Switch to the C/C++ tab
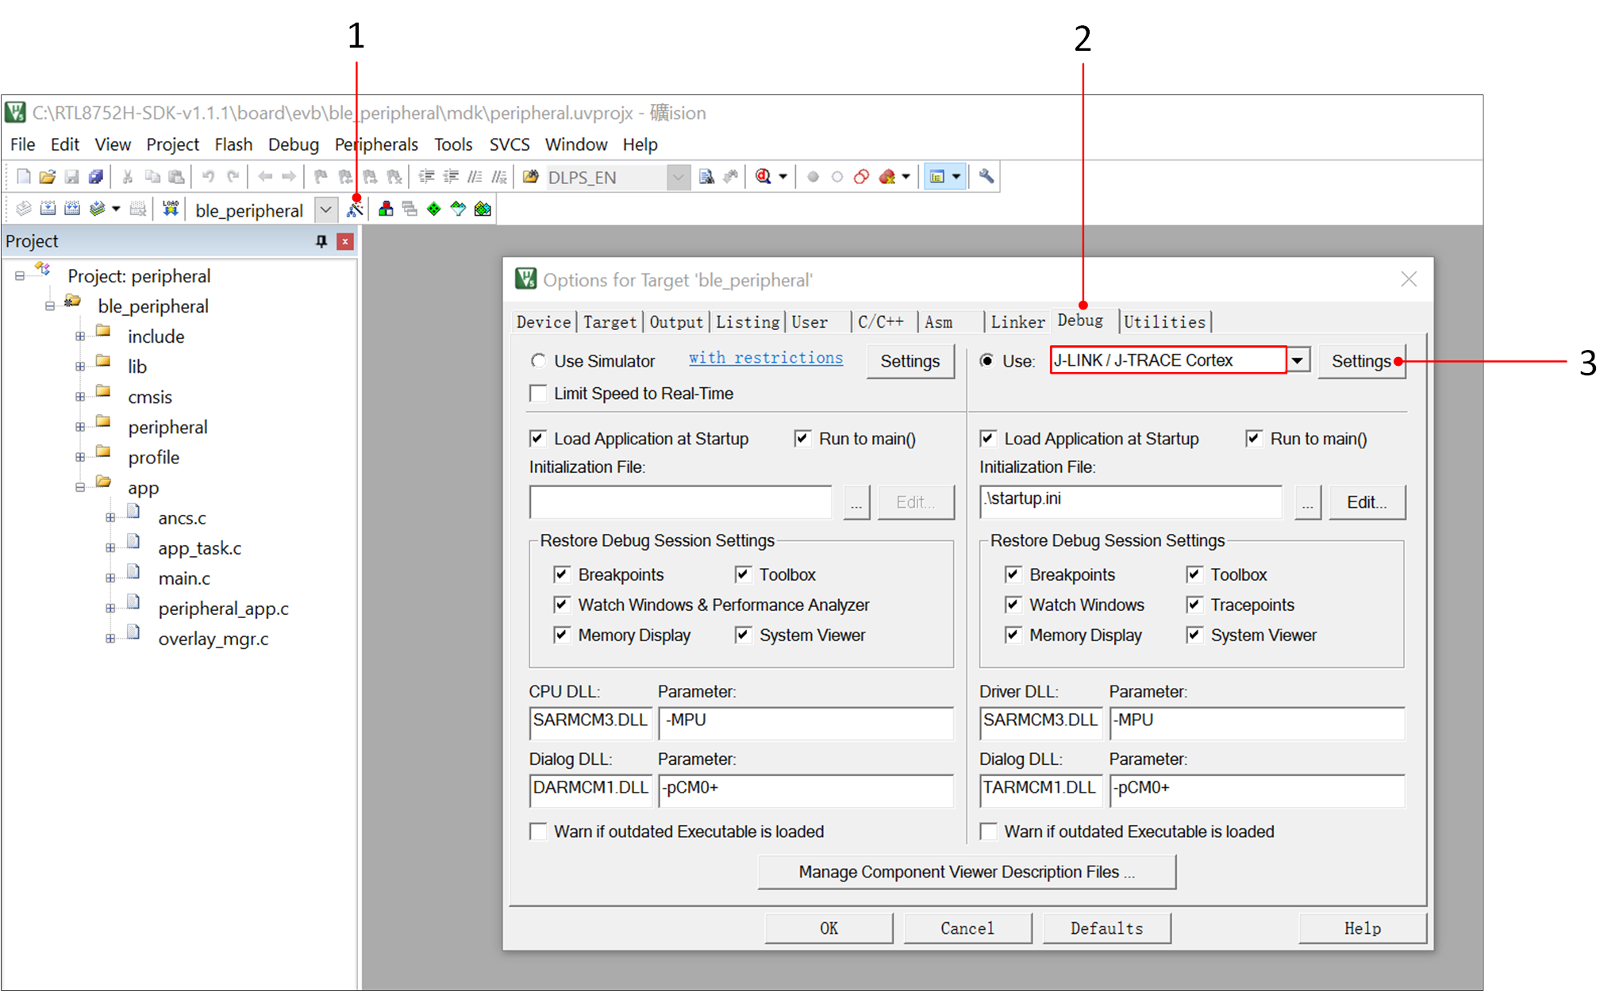The height and width of the screenshot is (991, 1619). tap(881, 322)
